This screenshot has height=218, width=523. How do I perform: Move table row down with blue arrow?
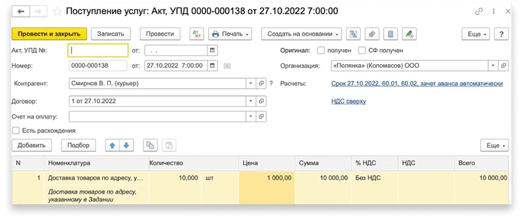click(127, 146)
